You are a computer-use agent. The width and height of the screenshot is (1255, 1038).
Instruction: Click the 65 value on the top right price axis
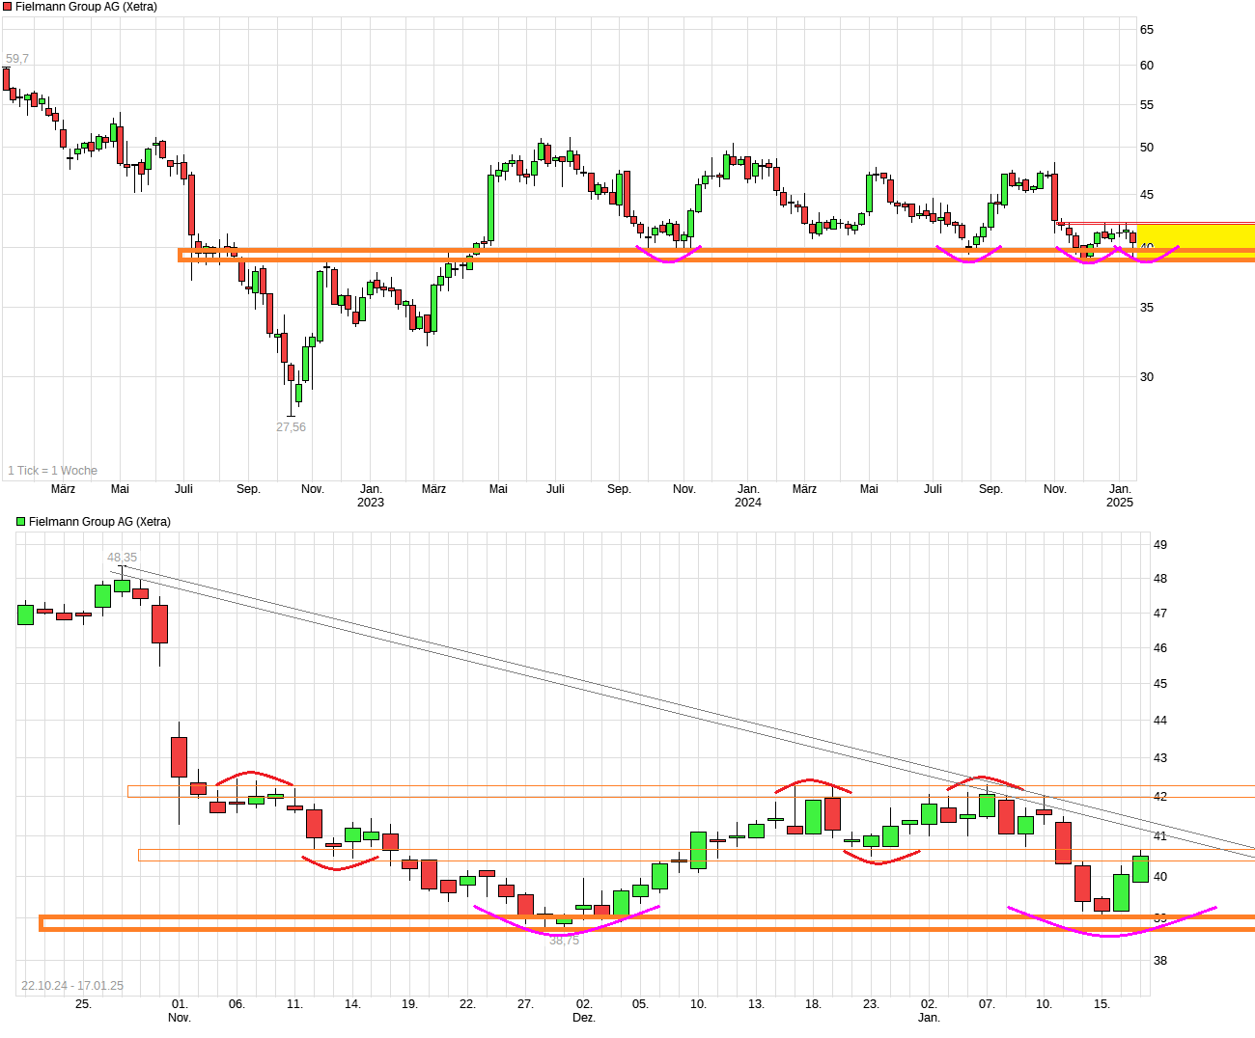tap(1147, 28)
